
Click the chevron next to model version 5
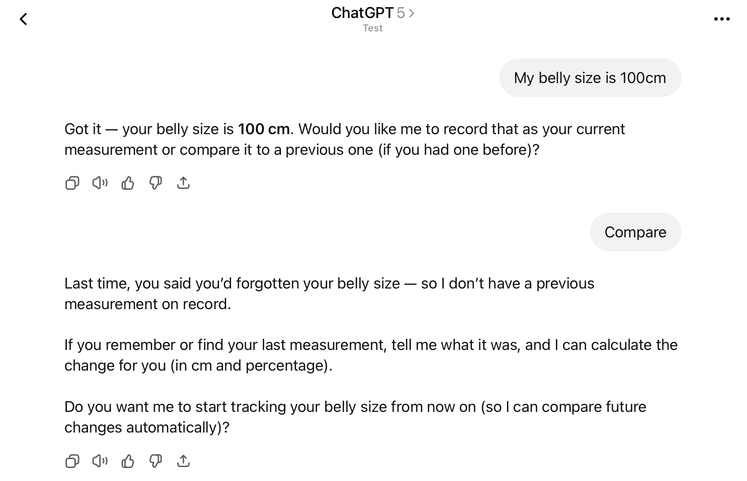[412, 13]
